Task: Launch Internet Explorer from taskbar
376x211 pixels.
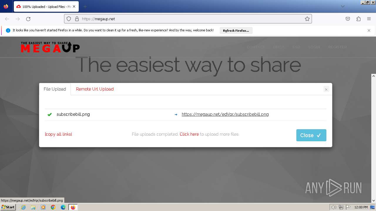Action: click(23, 207)
